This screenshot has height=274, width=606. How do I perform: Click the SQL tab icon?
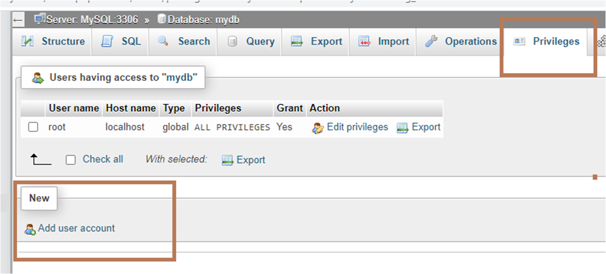point(107,42)
